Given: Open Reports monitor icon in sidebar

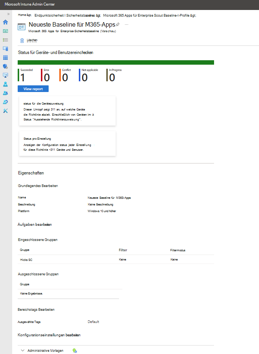Looking at the screenshot, I should tap(6, 75).
